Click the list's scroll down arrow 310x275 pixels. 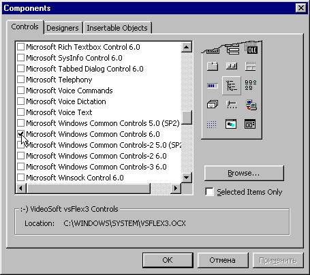coord(187,178)
